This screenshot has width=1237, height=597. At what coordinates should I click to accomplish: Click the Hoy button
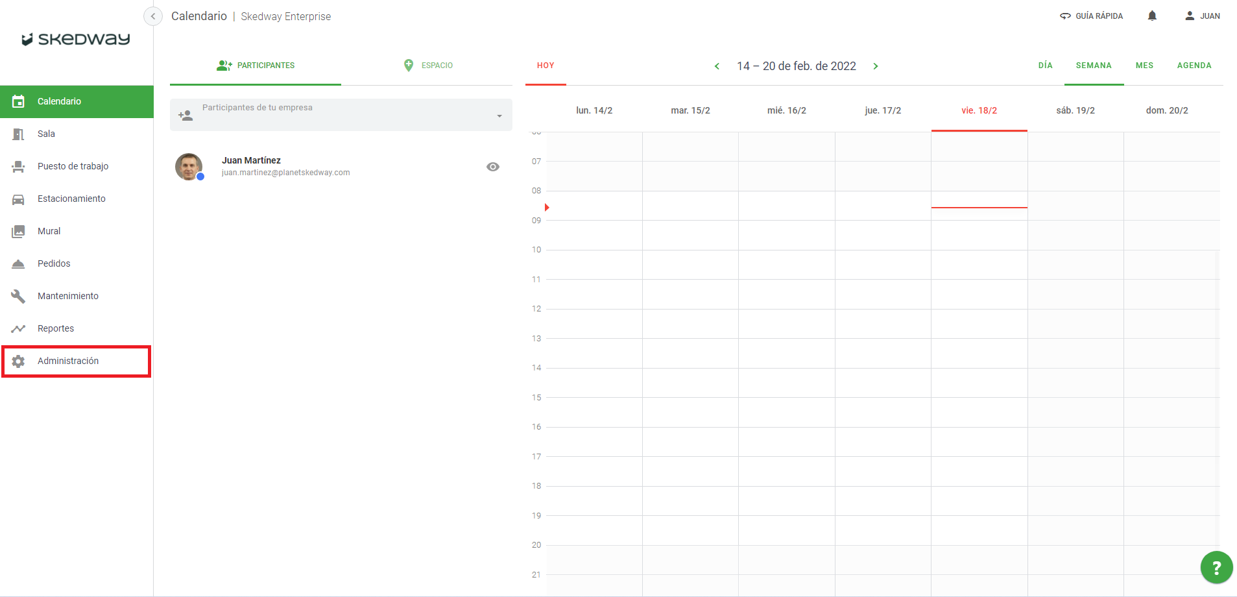coord(546,66)
